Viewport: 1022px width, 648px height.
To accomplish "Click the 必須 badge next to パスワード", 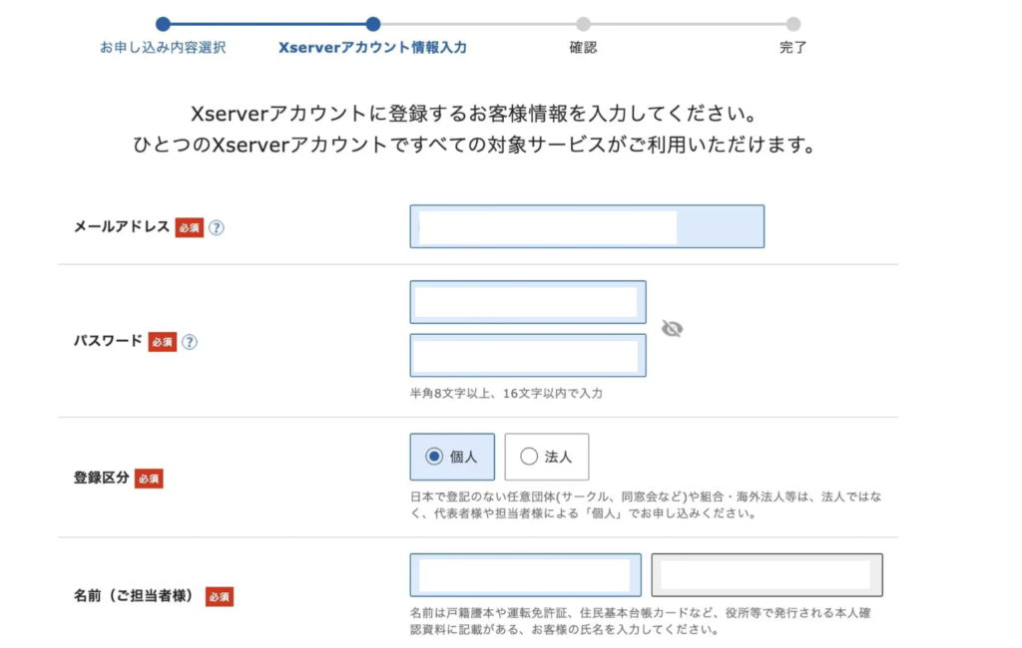I will tap(163, 342).
